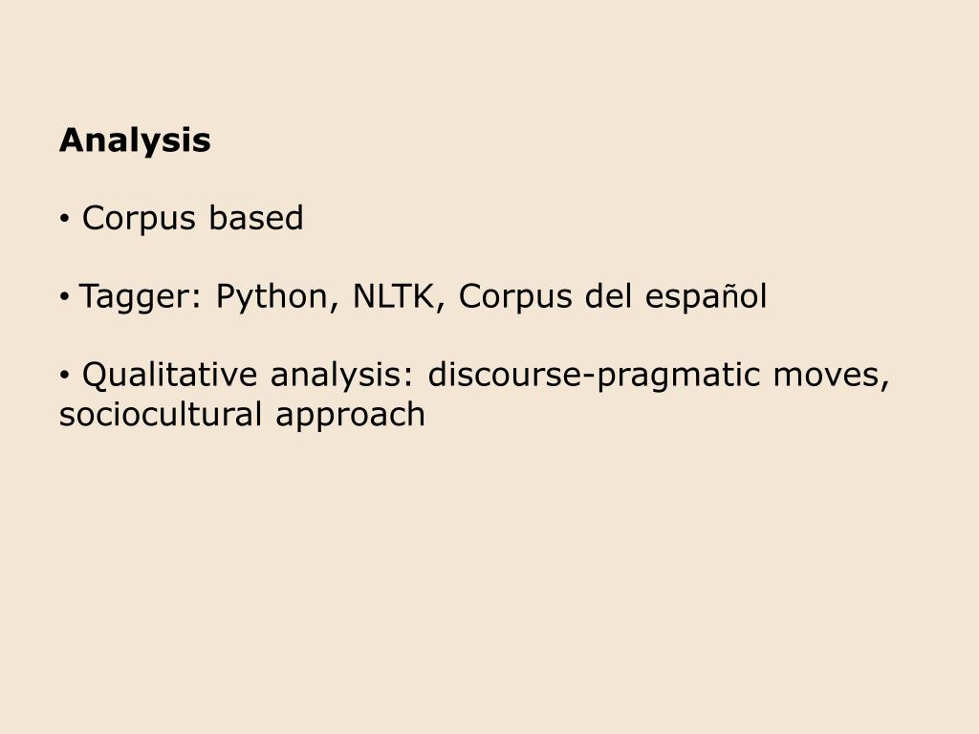The width and height of the screenshot is (979, 734).
Task: Click the word 'based' in first bullet
Action: coord(256,218)
